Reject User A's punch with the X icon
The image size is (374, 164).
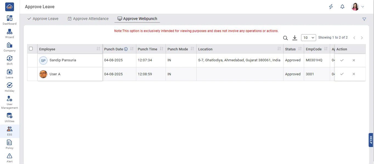click(x=354, y=74)
